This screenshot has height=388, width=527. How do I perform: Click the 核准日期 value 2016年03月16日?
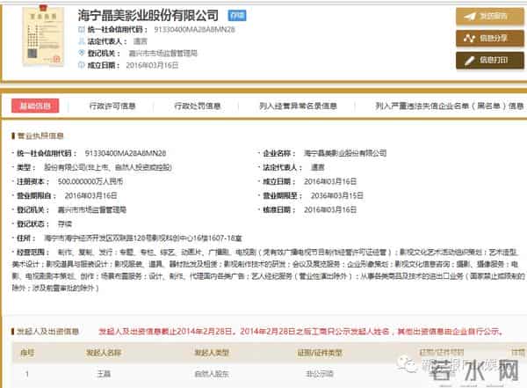pos(330,209)
